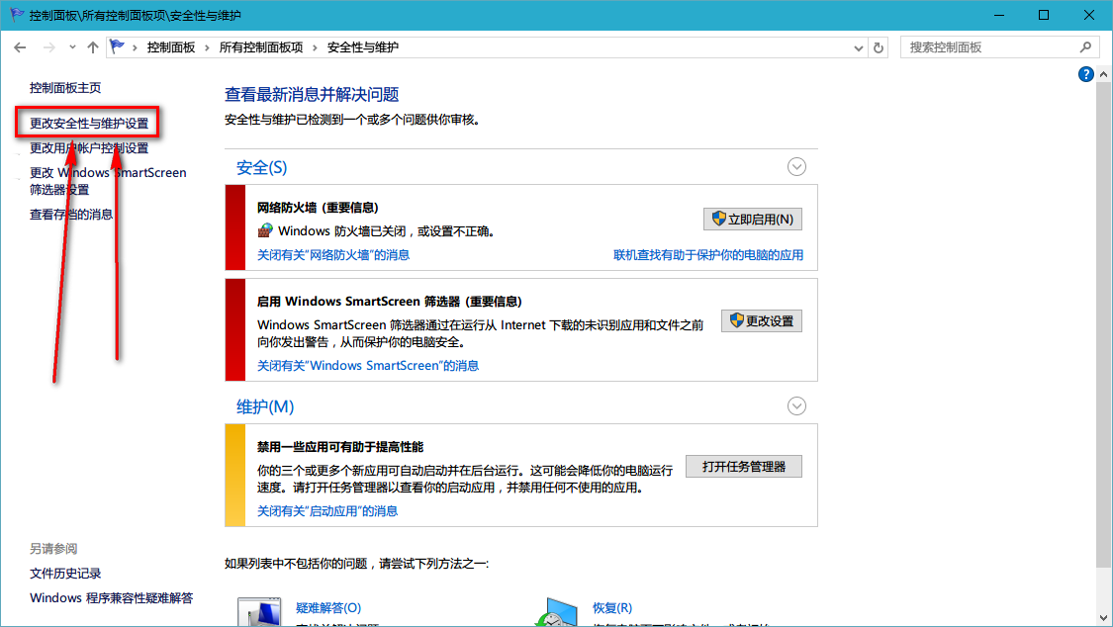Screen dimensions: 1113x627
Task: Go up one level with up arrow
Action: click(93, 47)
